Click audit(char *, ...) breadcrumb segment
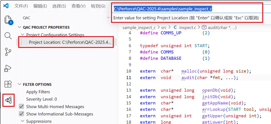 tap(222, 27)
